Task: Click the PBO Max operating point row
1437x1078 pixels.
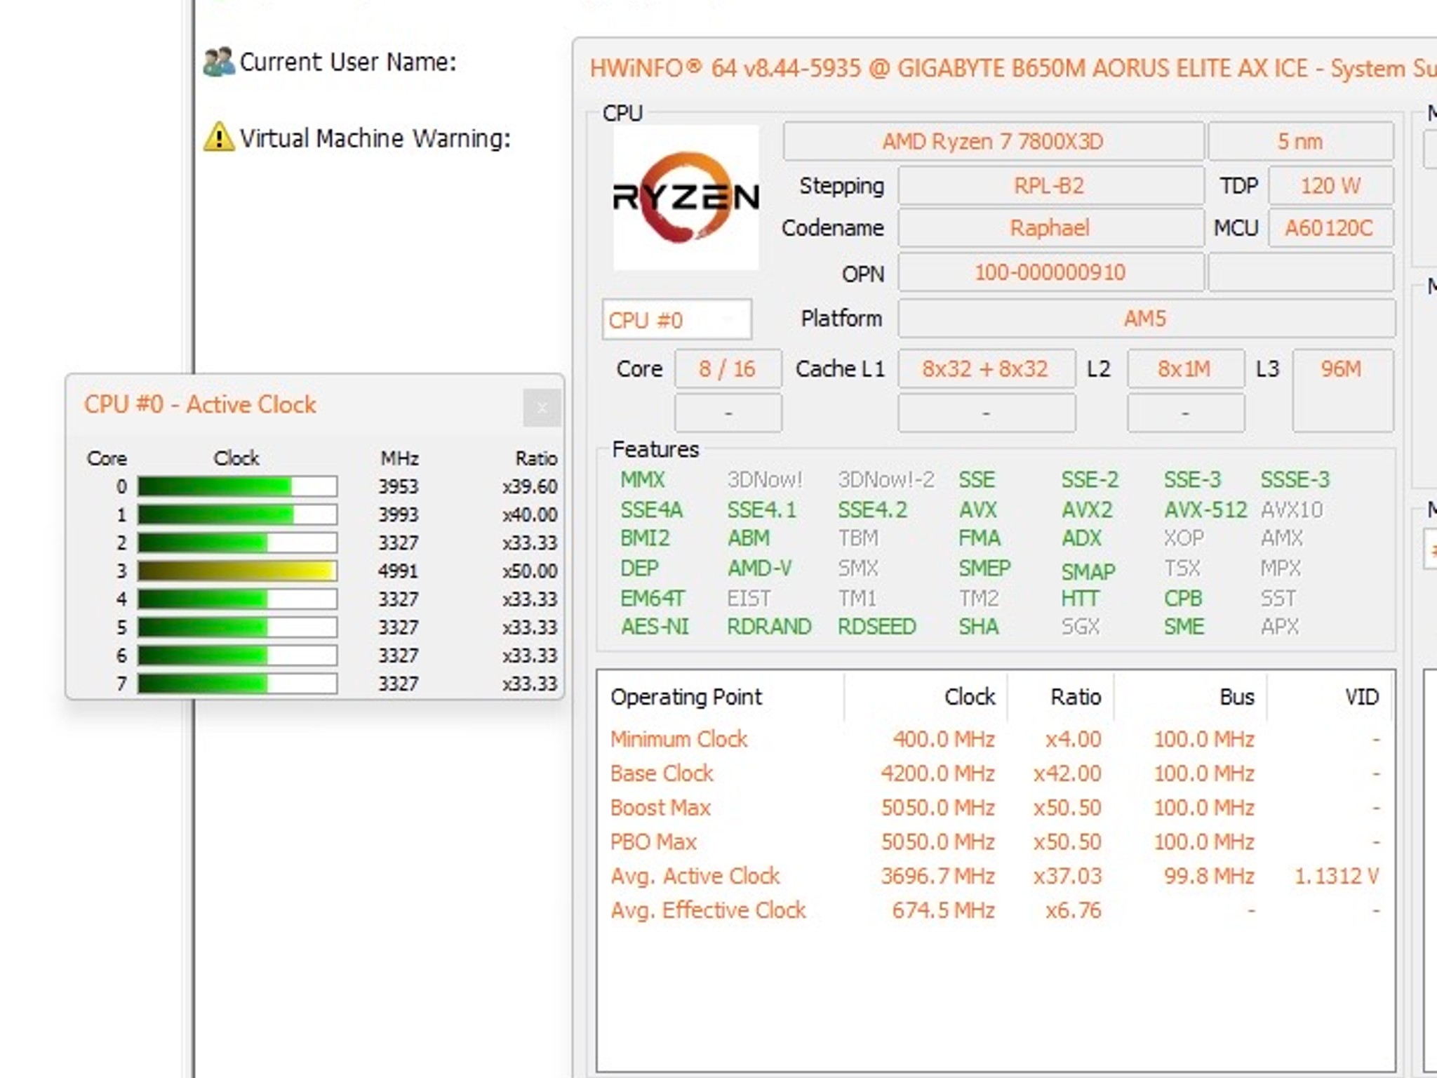Action: tap(995, 842)
